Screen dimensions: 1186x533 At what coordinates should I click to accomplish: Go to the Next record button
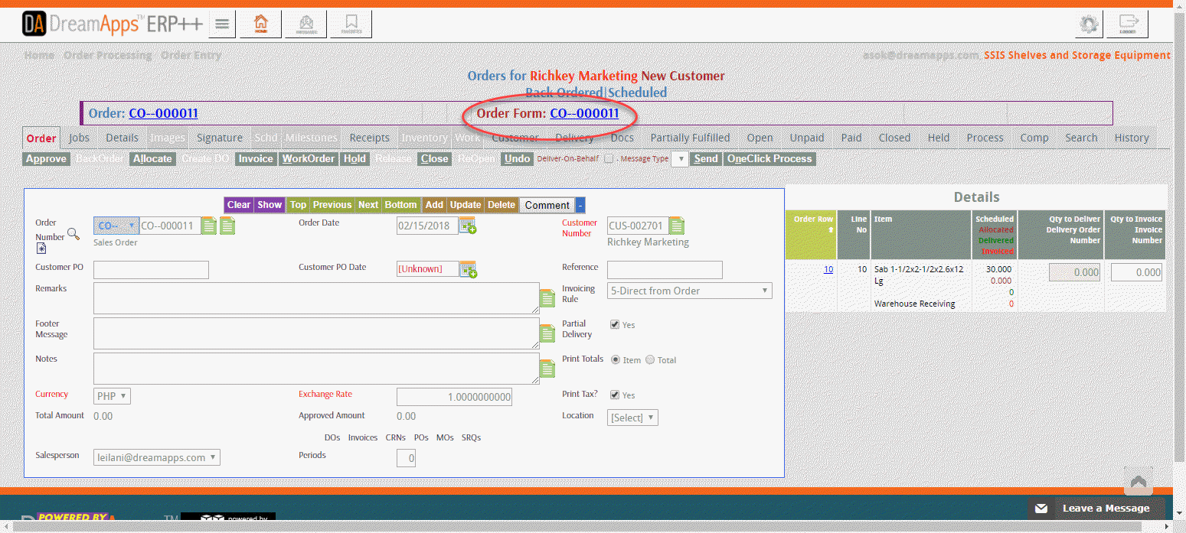368,205
